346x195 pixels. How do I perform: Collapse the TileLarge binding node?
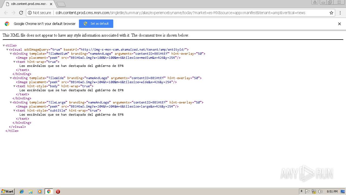pyautogui.click(x=11, y=102)
